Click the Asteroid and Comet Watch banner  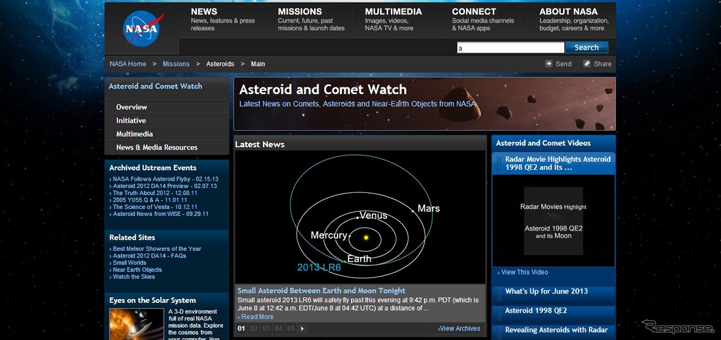click(x=424, y=104)
